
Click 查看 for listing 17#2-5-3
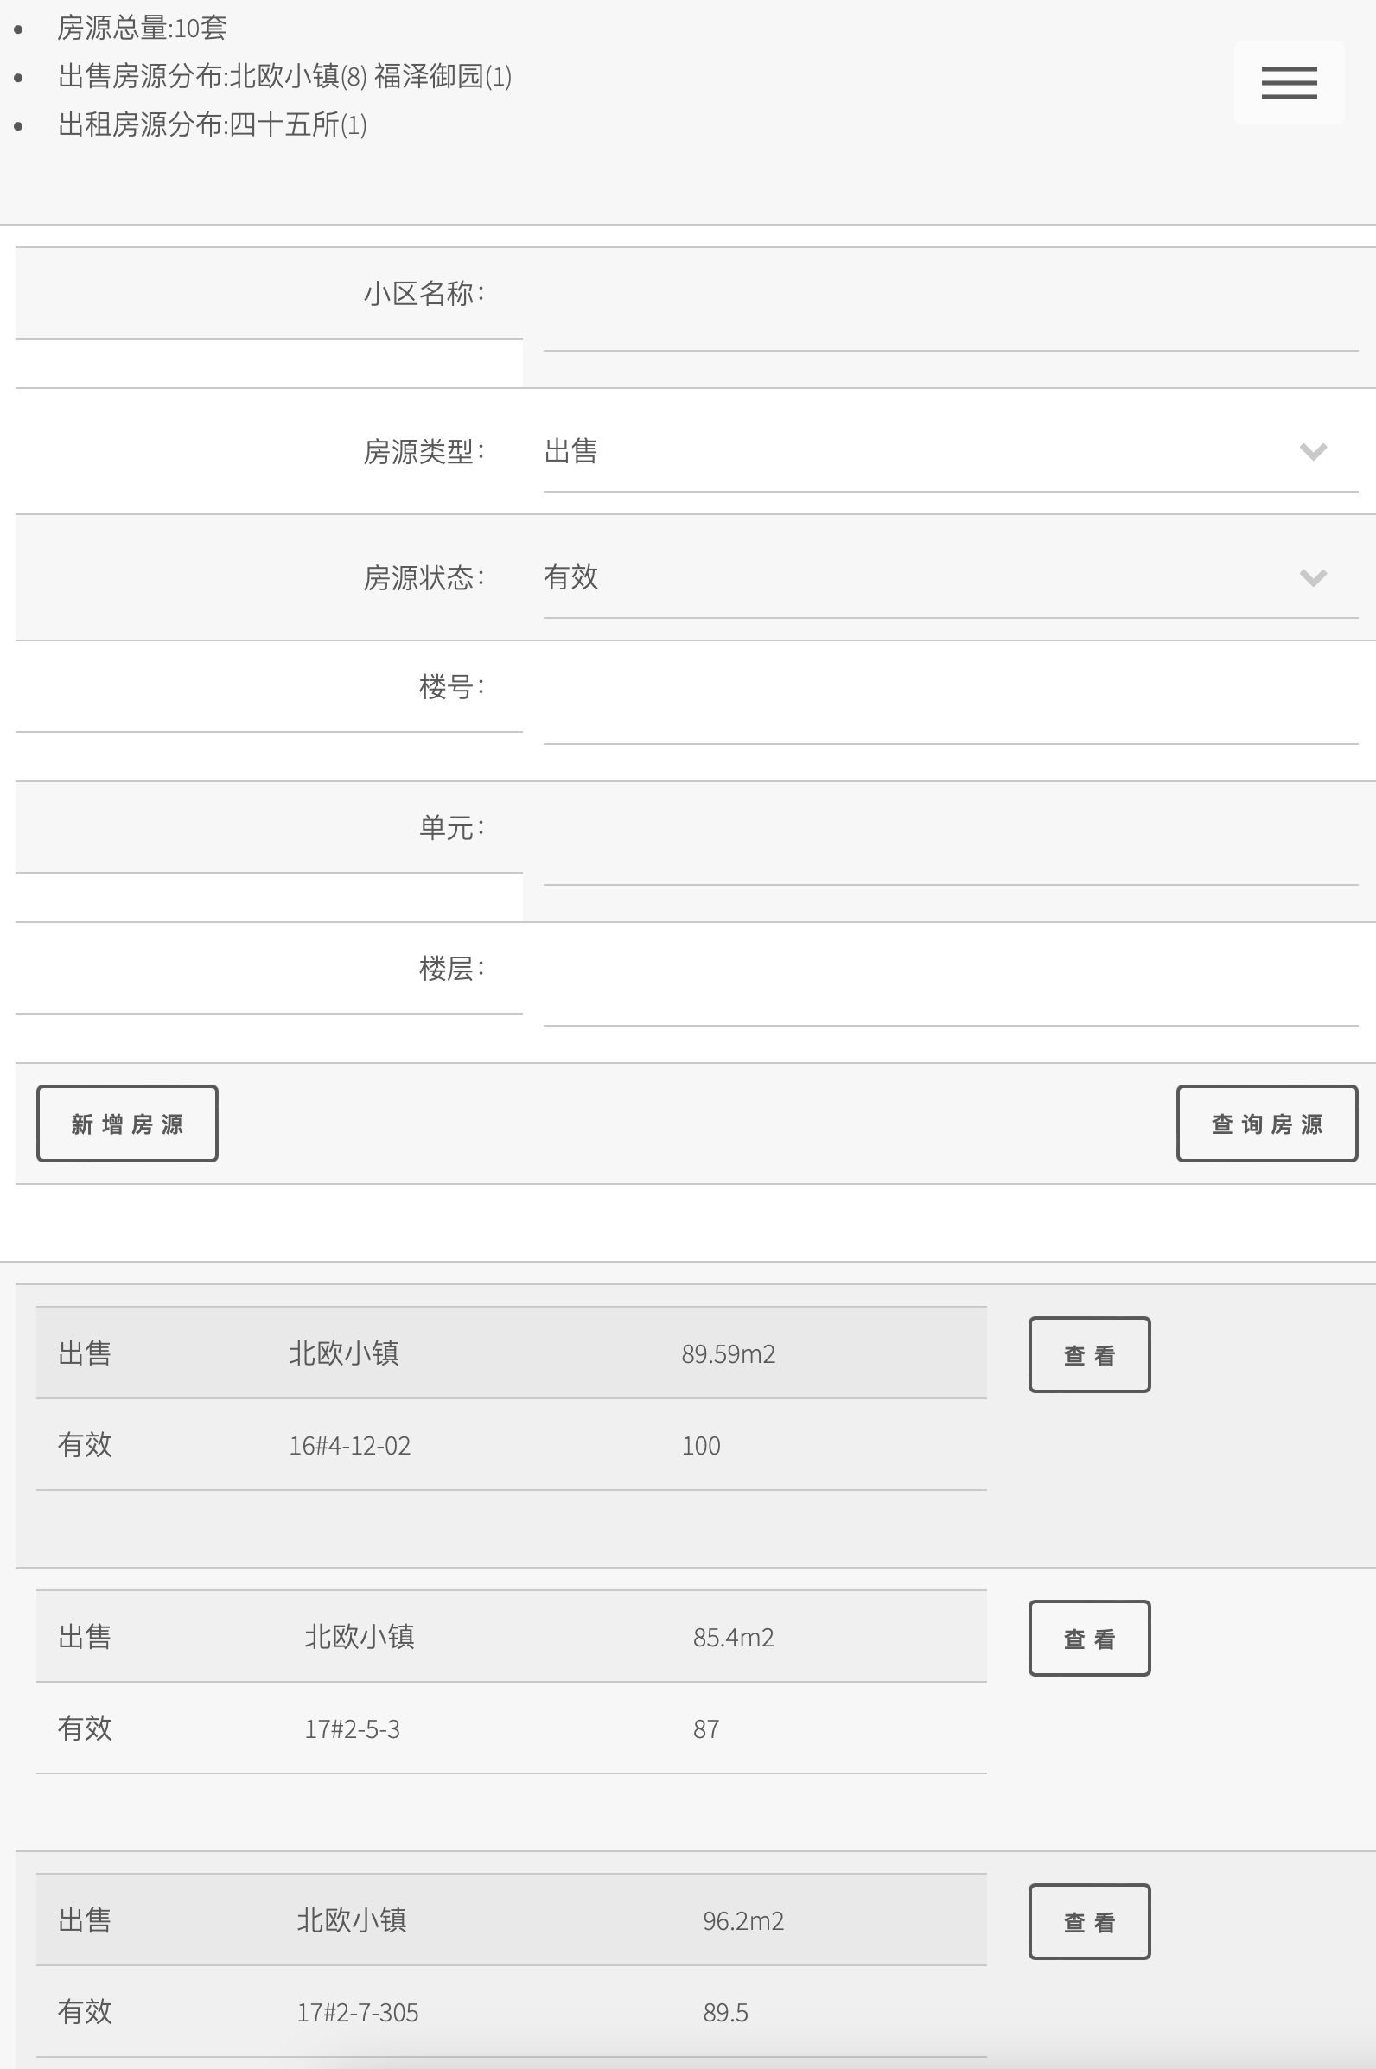point(1089,1639)
